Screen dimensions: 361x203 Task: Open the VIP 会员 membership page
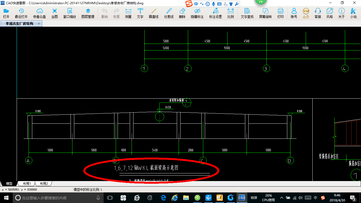(x=306, y=13)
